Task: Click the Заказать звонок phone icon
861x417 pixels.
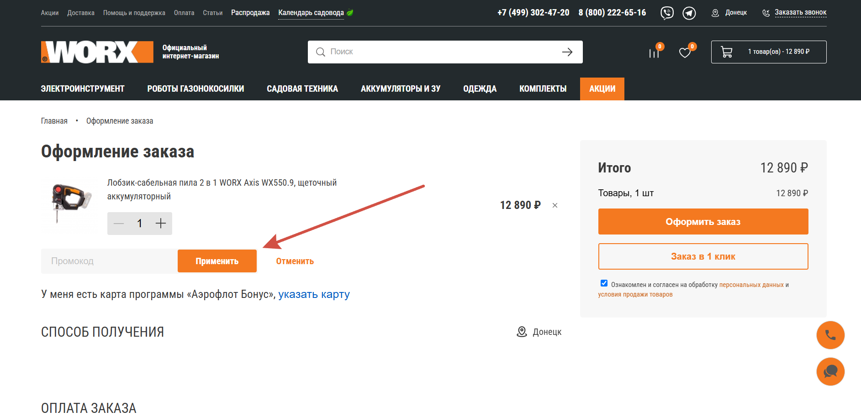Action: click(x=766, y=13)
